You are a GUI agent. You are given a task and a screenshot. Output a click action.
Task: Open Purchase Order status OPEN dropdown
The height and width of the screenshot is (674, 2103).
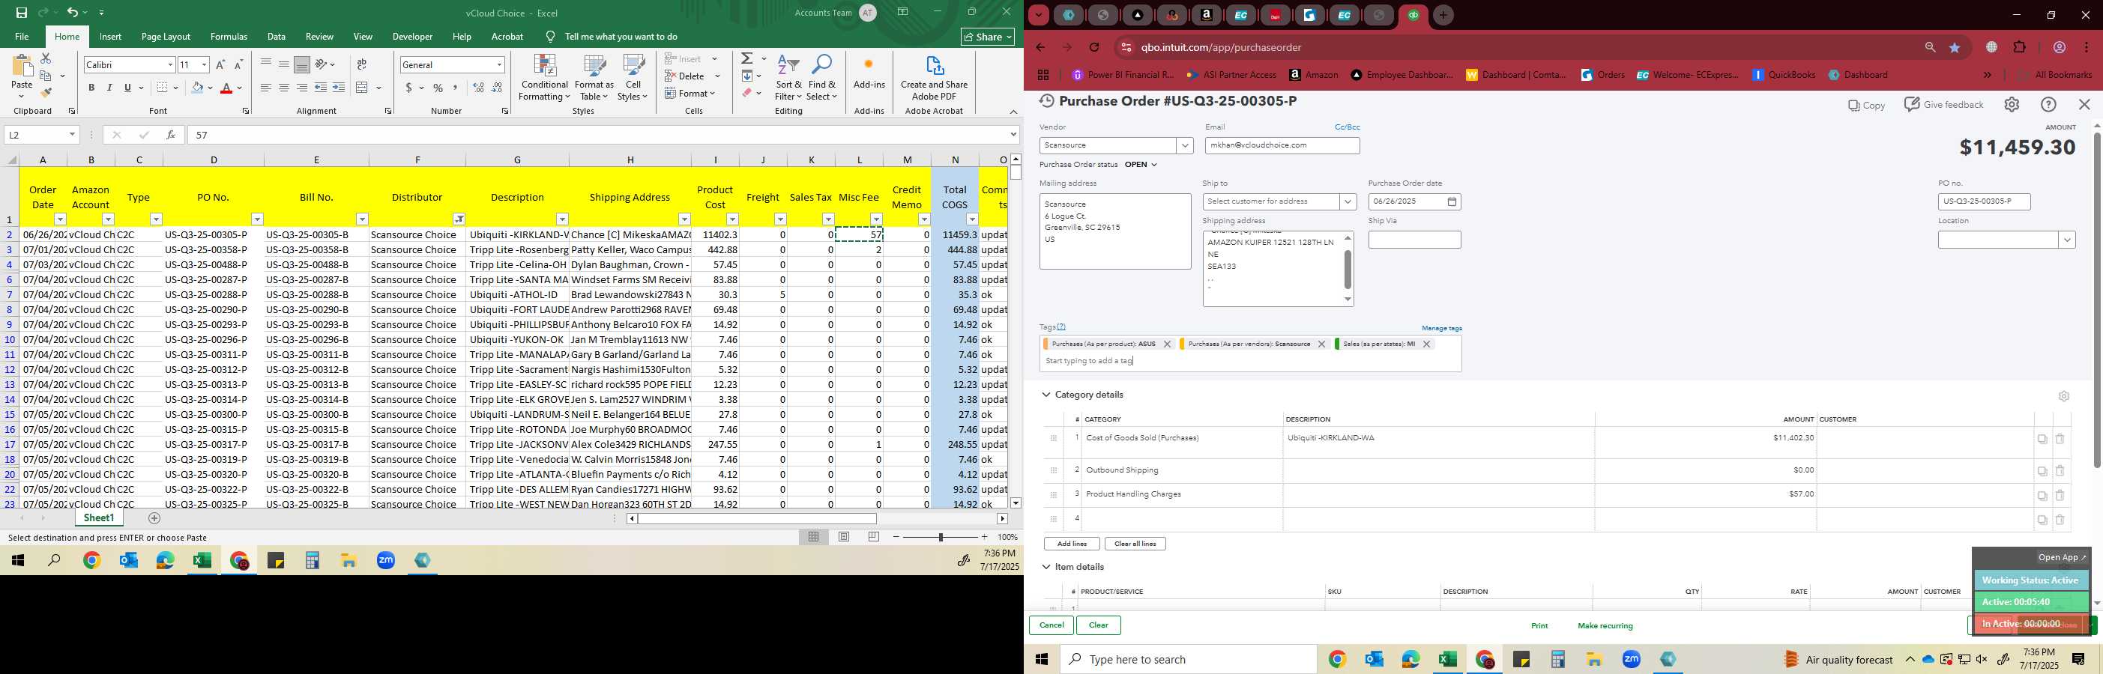pos(1141,165)
